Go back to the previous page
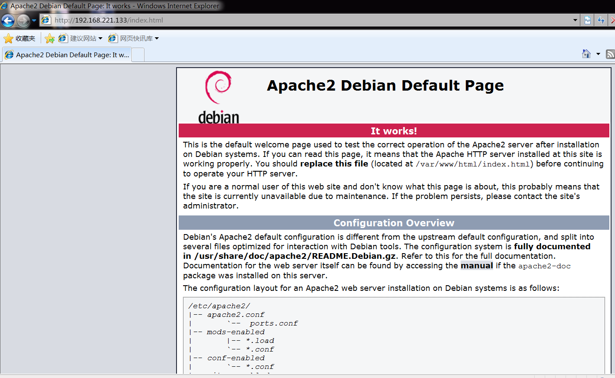The image size is (615, 378). [x=8, y=20]
